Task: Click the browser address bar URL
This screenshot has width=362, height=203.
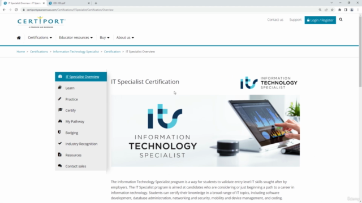Action: (x=70, y=10)
